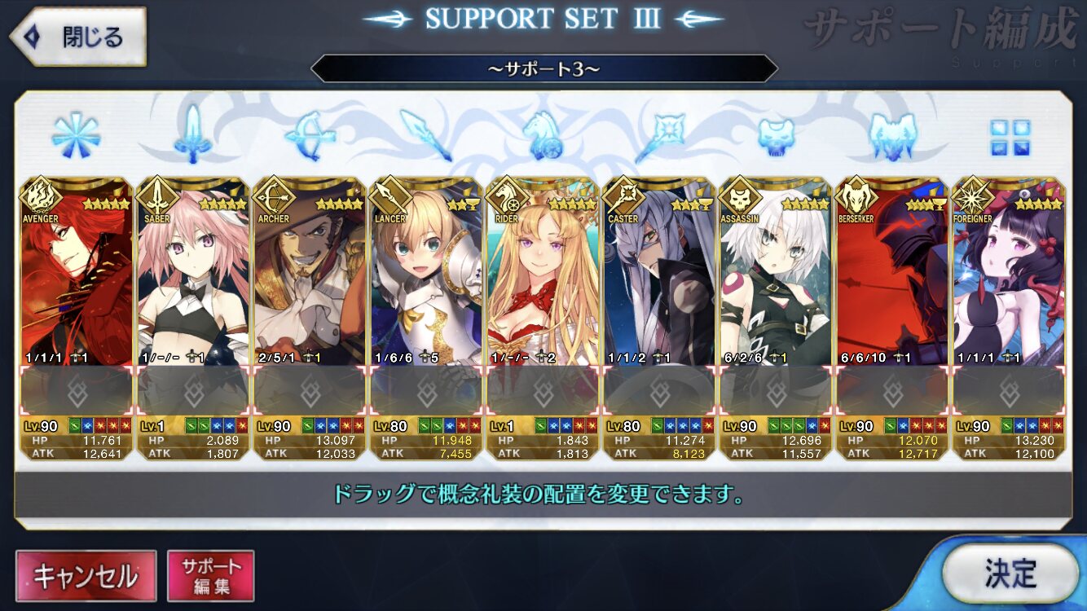Tap the empty craft essence slot under Lancer

pyautogui.click(x=426, y=391)
